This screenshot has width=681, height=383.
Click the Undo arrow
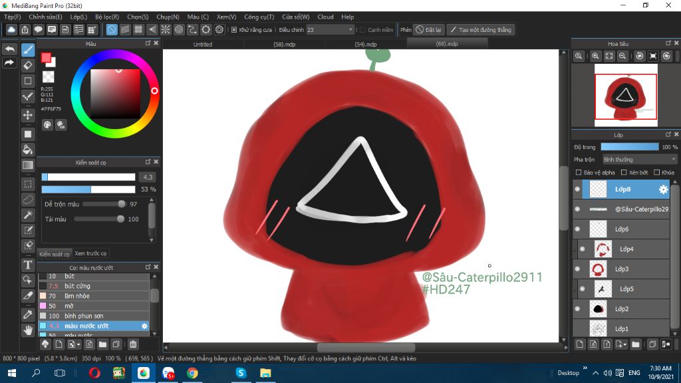pos(9,49)
